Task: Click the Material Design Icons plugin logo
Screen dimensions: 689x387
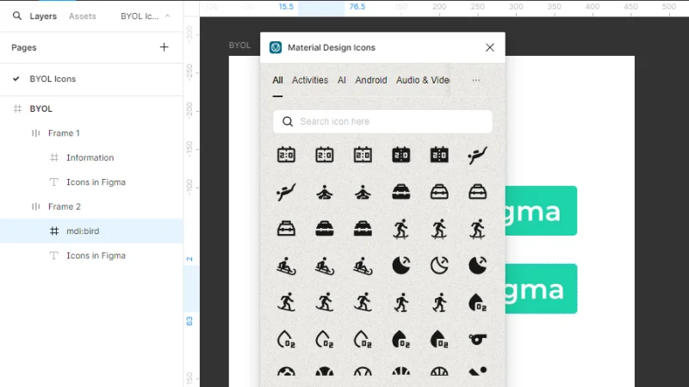Action: click(x=276, y=47)
